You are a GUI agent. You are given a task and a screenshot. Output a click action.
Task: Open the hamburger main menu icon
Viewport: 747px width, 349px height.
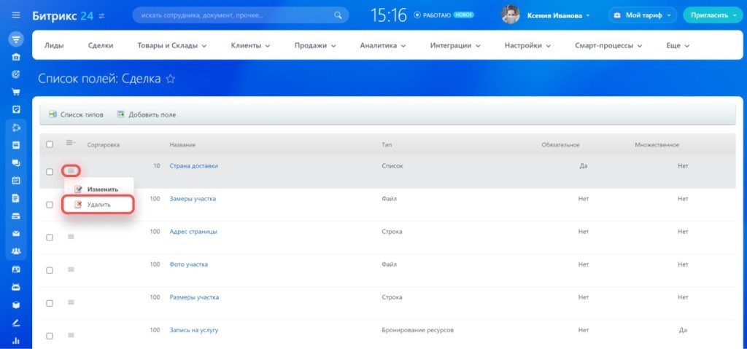[x=16, y=15]
